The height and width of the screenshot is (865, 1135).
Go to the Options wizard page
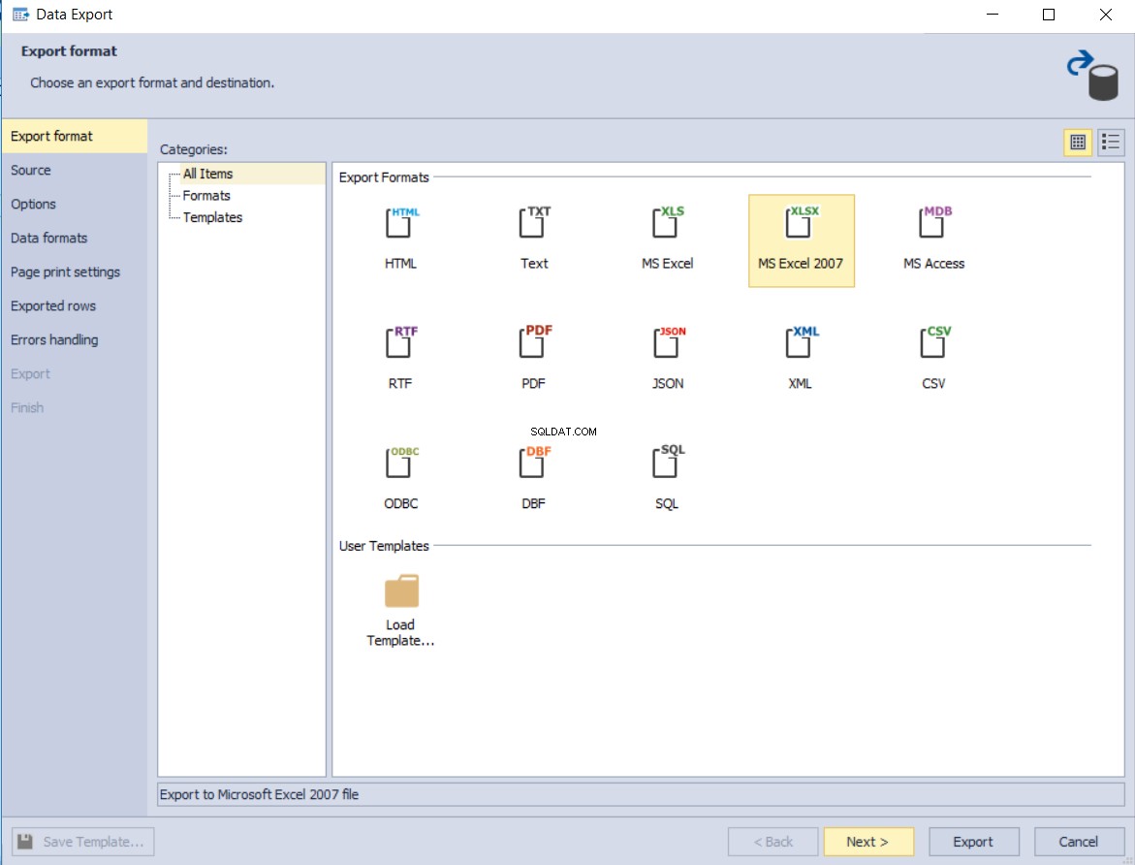coord(74,205)
